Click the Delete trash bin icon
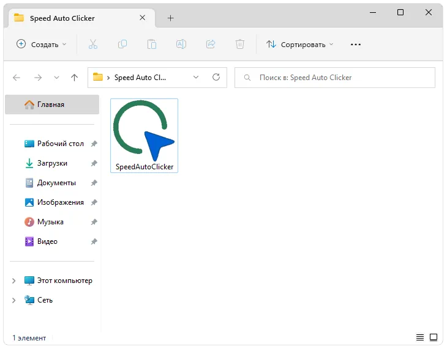447x349 pixels. (x=240, y=45)
